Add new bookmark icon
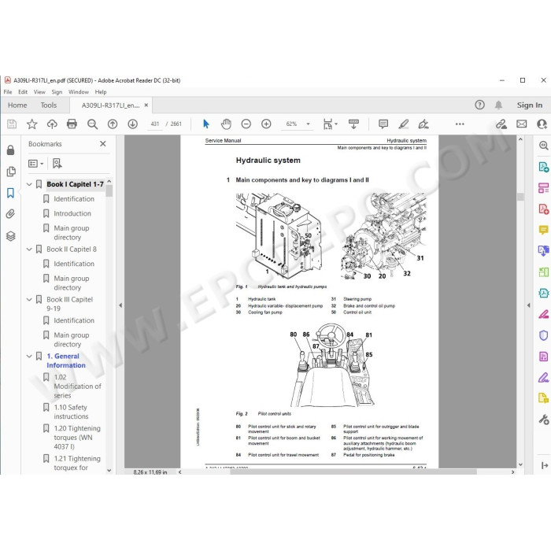551x551 pixels. click(57, 164)
